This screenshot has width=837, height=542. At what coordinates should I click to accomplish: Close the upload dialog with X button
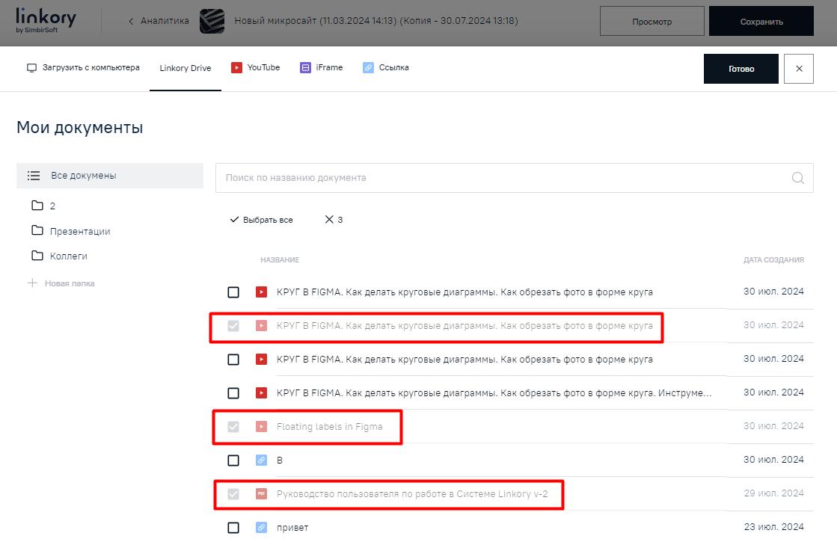pos(798,69)
